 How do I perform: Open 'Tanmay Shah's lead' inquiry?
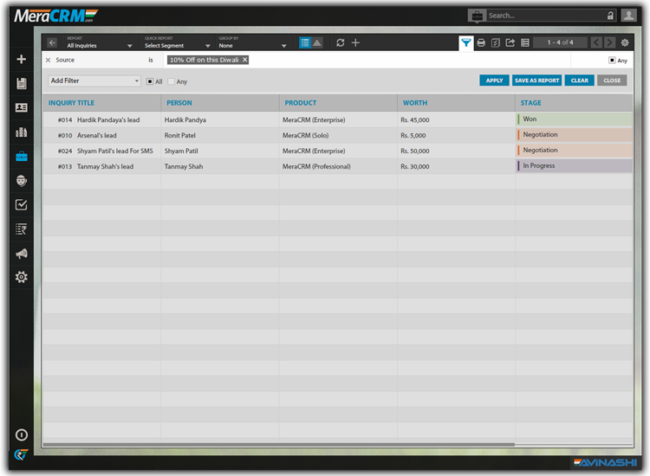[x=105, y=166]
